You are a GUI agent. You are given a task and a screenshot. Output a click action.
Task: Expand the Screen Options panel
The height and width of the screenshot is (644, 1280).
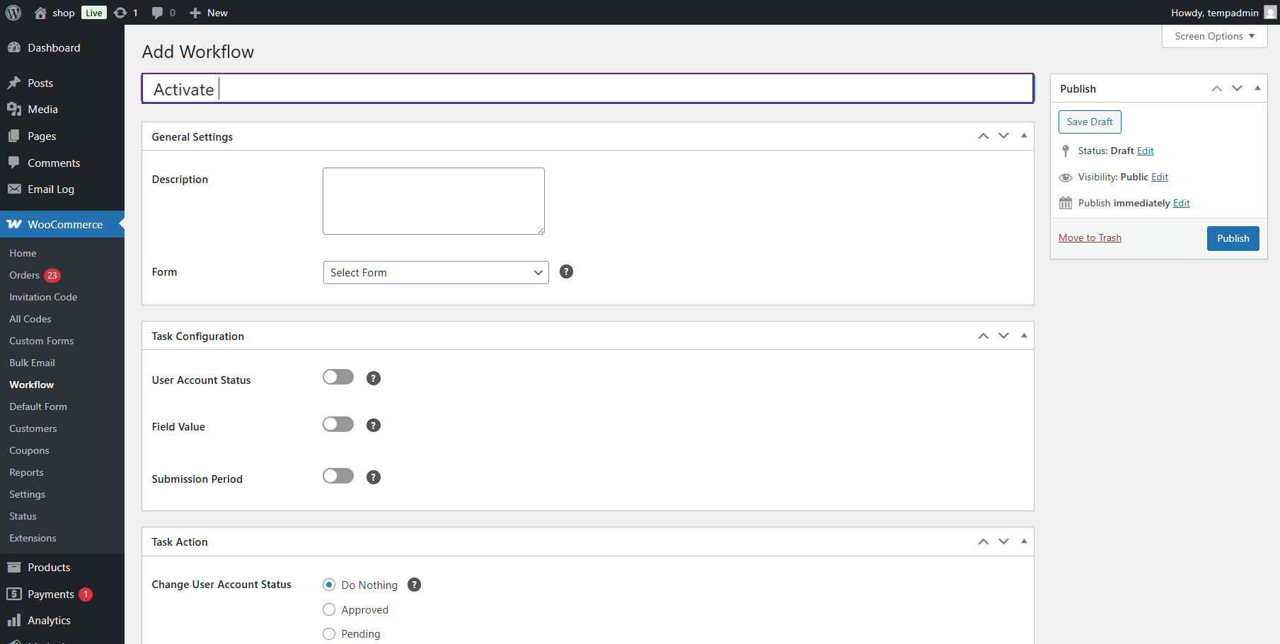pyautogui.click(x=1214, y=36)
